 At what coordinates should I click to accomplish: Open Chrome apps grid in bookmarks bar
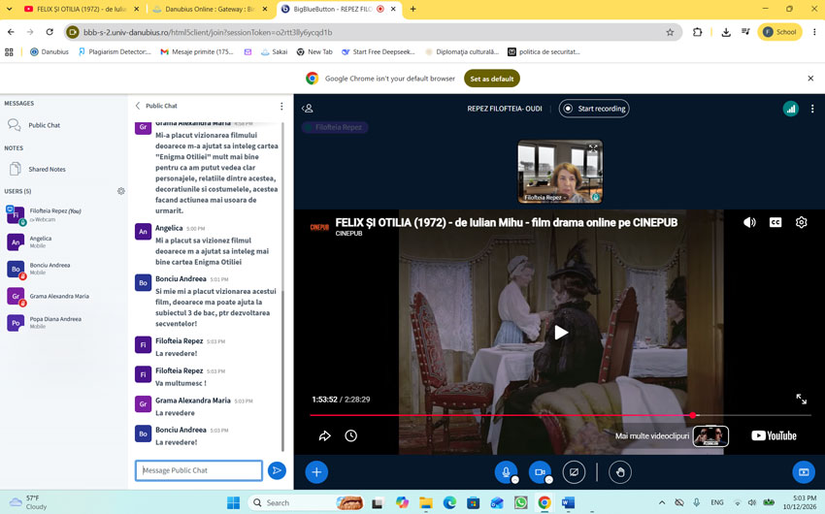[x=9, y=51]
